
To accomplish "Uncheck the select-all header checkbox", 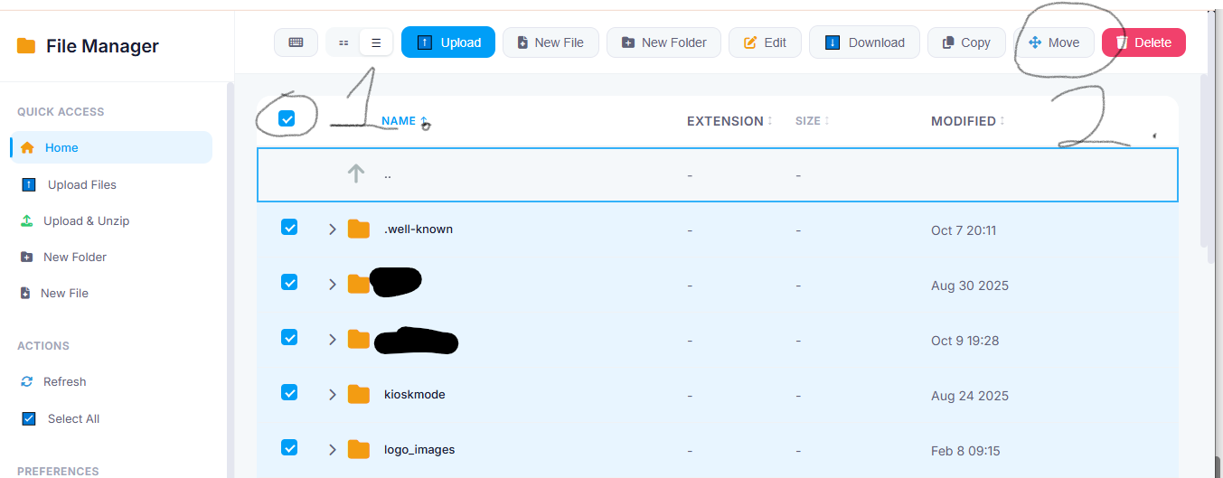I will coord(287,118).
